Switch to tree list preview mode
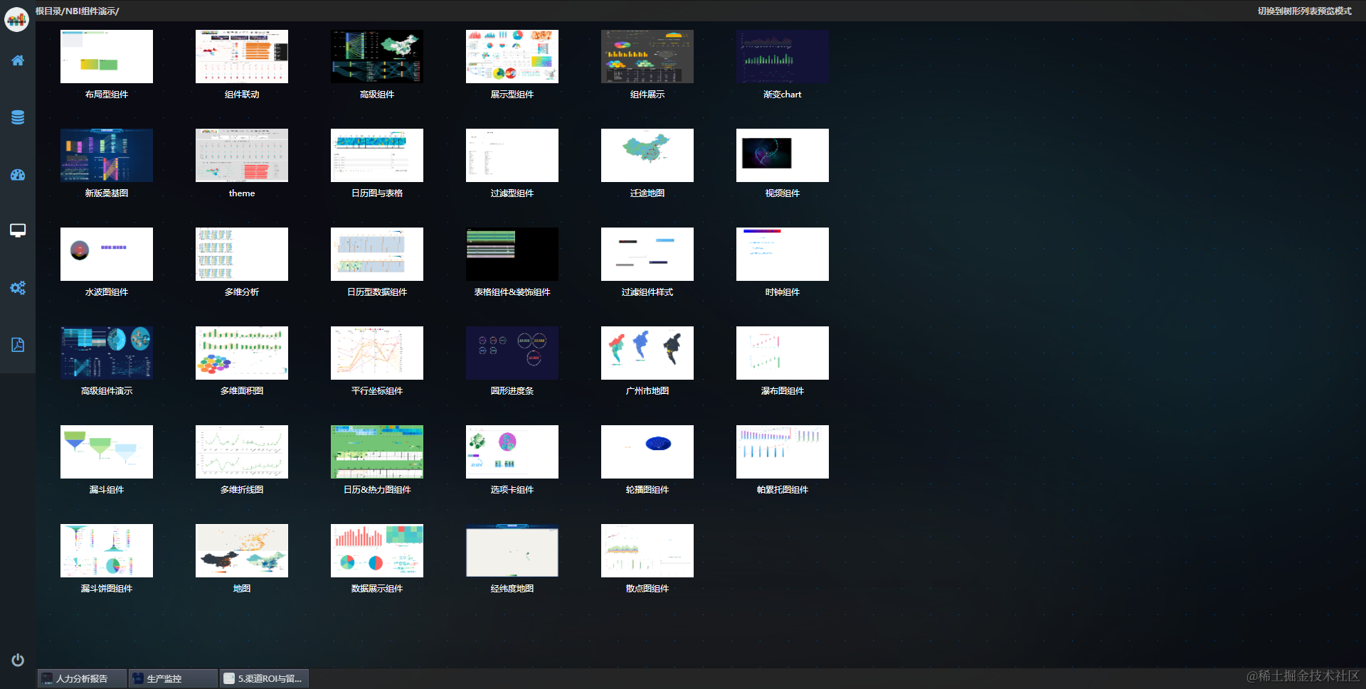 [1304, 11]
